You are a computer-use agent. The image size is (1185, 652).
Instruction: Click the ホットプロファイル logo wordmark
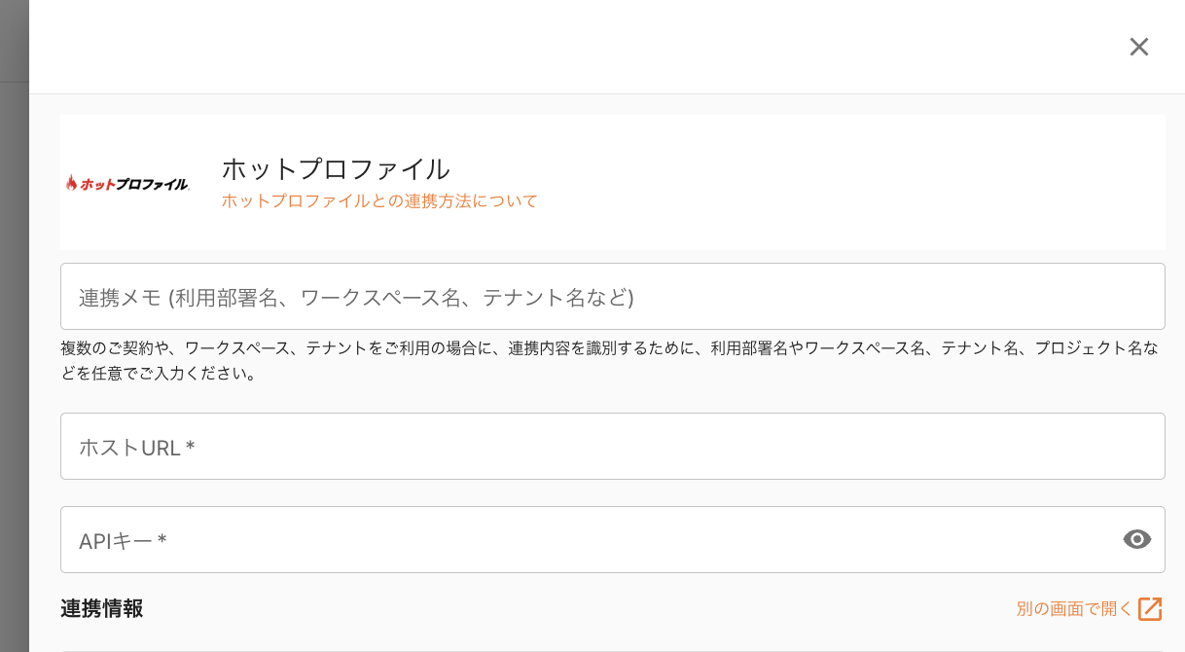pos(134,184)
